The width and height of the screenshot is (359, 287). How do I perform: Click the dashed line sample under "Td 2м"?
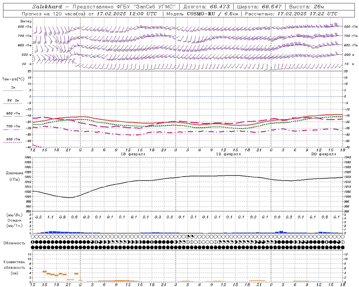(13, 104)
